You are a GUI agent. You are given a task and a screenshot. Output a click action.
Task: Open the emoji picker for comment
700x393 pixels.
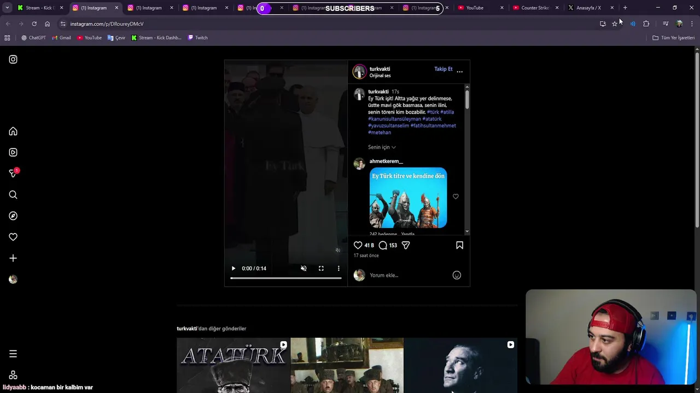coord(457,275)
